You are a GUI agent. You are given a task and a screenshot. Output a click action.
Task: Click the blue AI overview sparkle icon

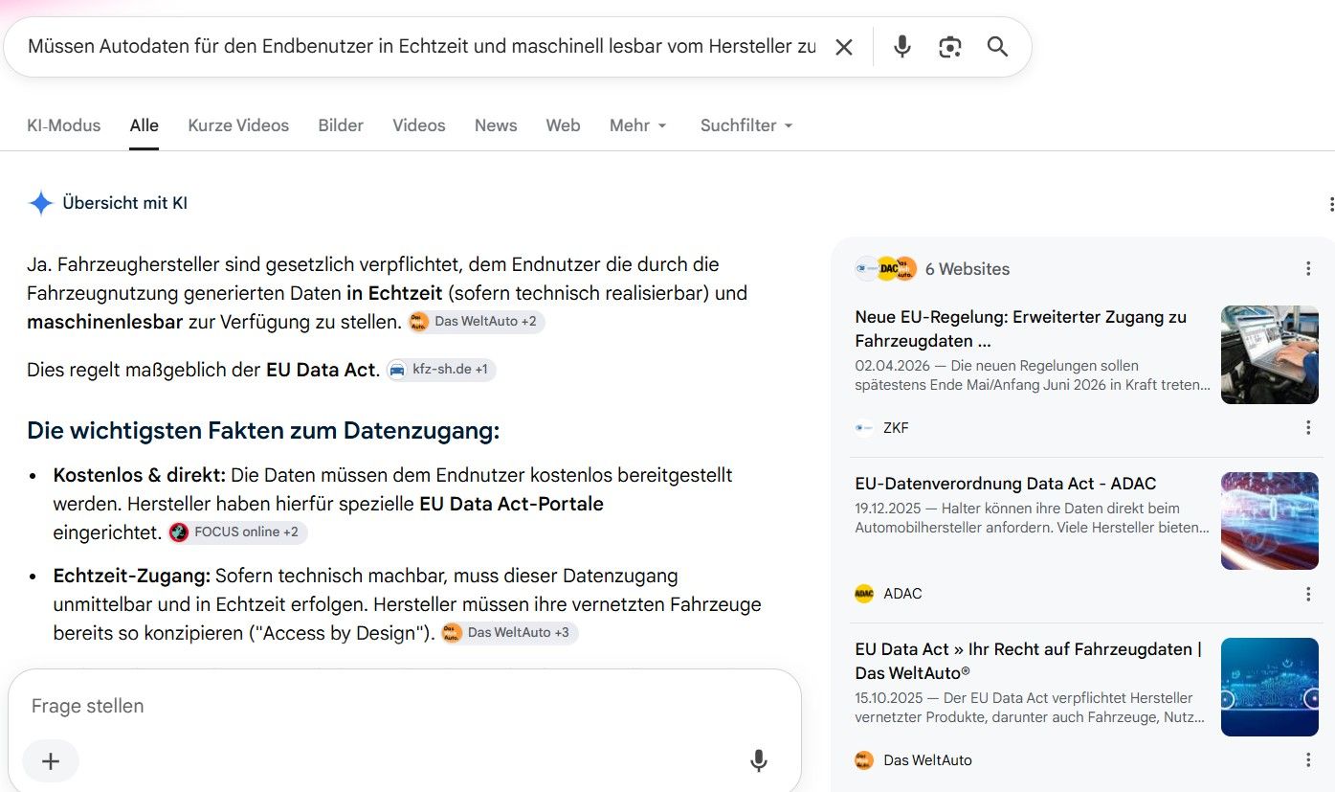point(40,203)
